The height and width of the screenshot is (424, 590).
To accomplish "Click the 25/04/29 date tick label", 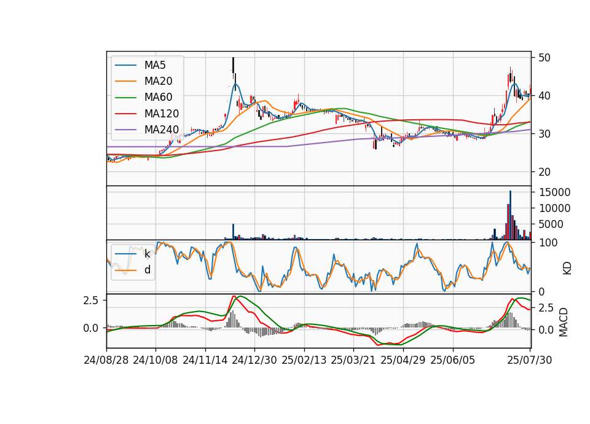I will coord(403,361).
